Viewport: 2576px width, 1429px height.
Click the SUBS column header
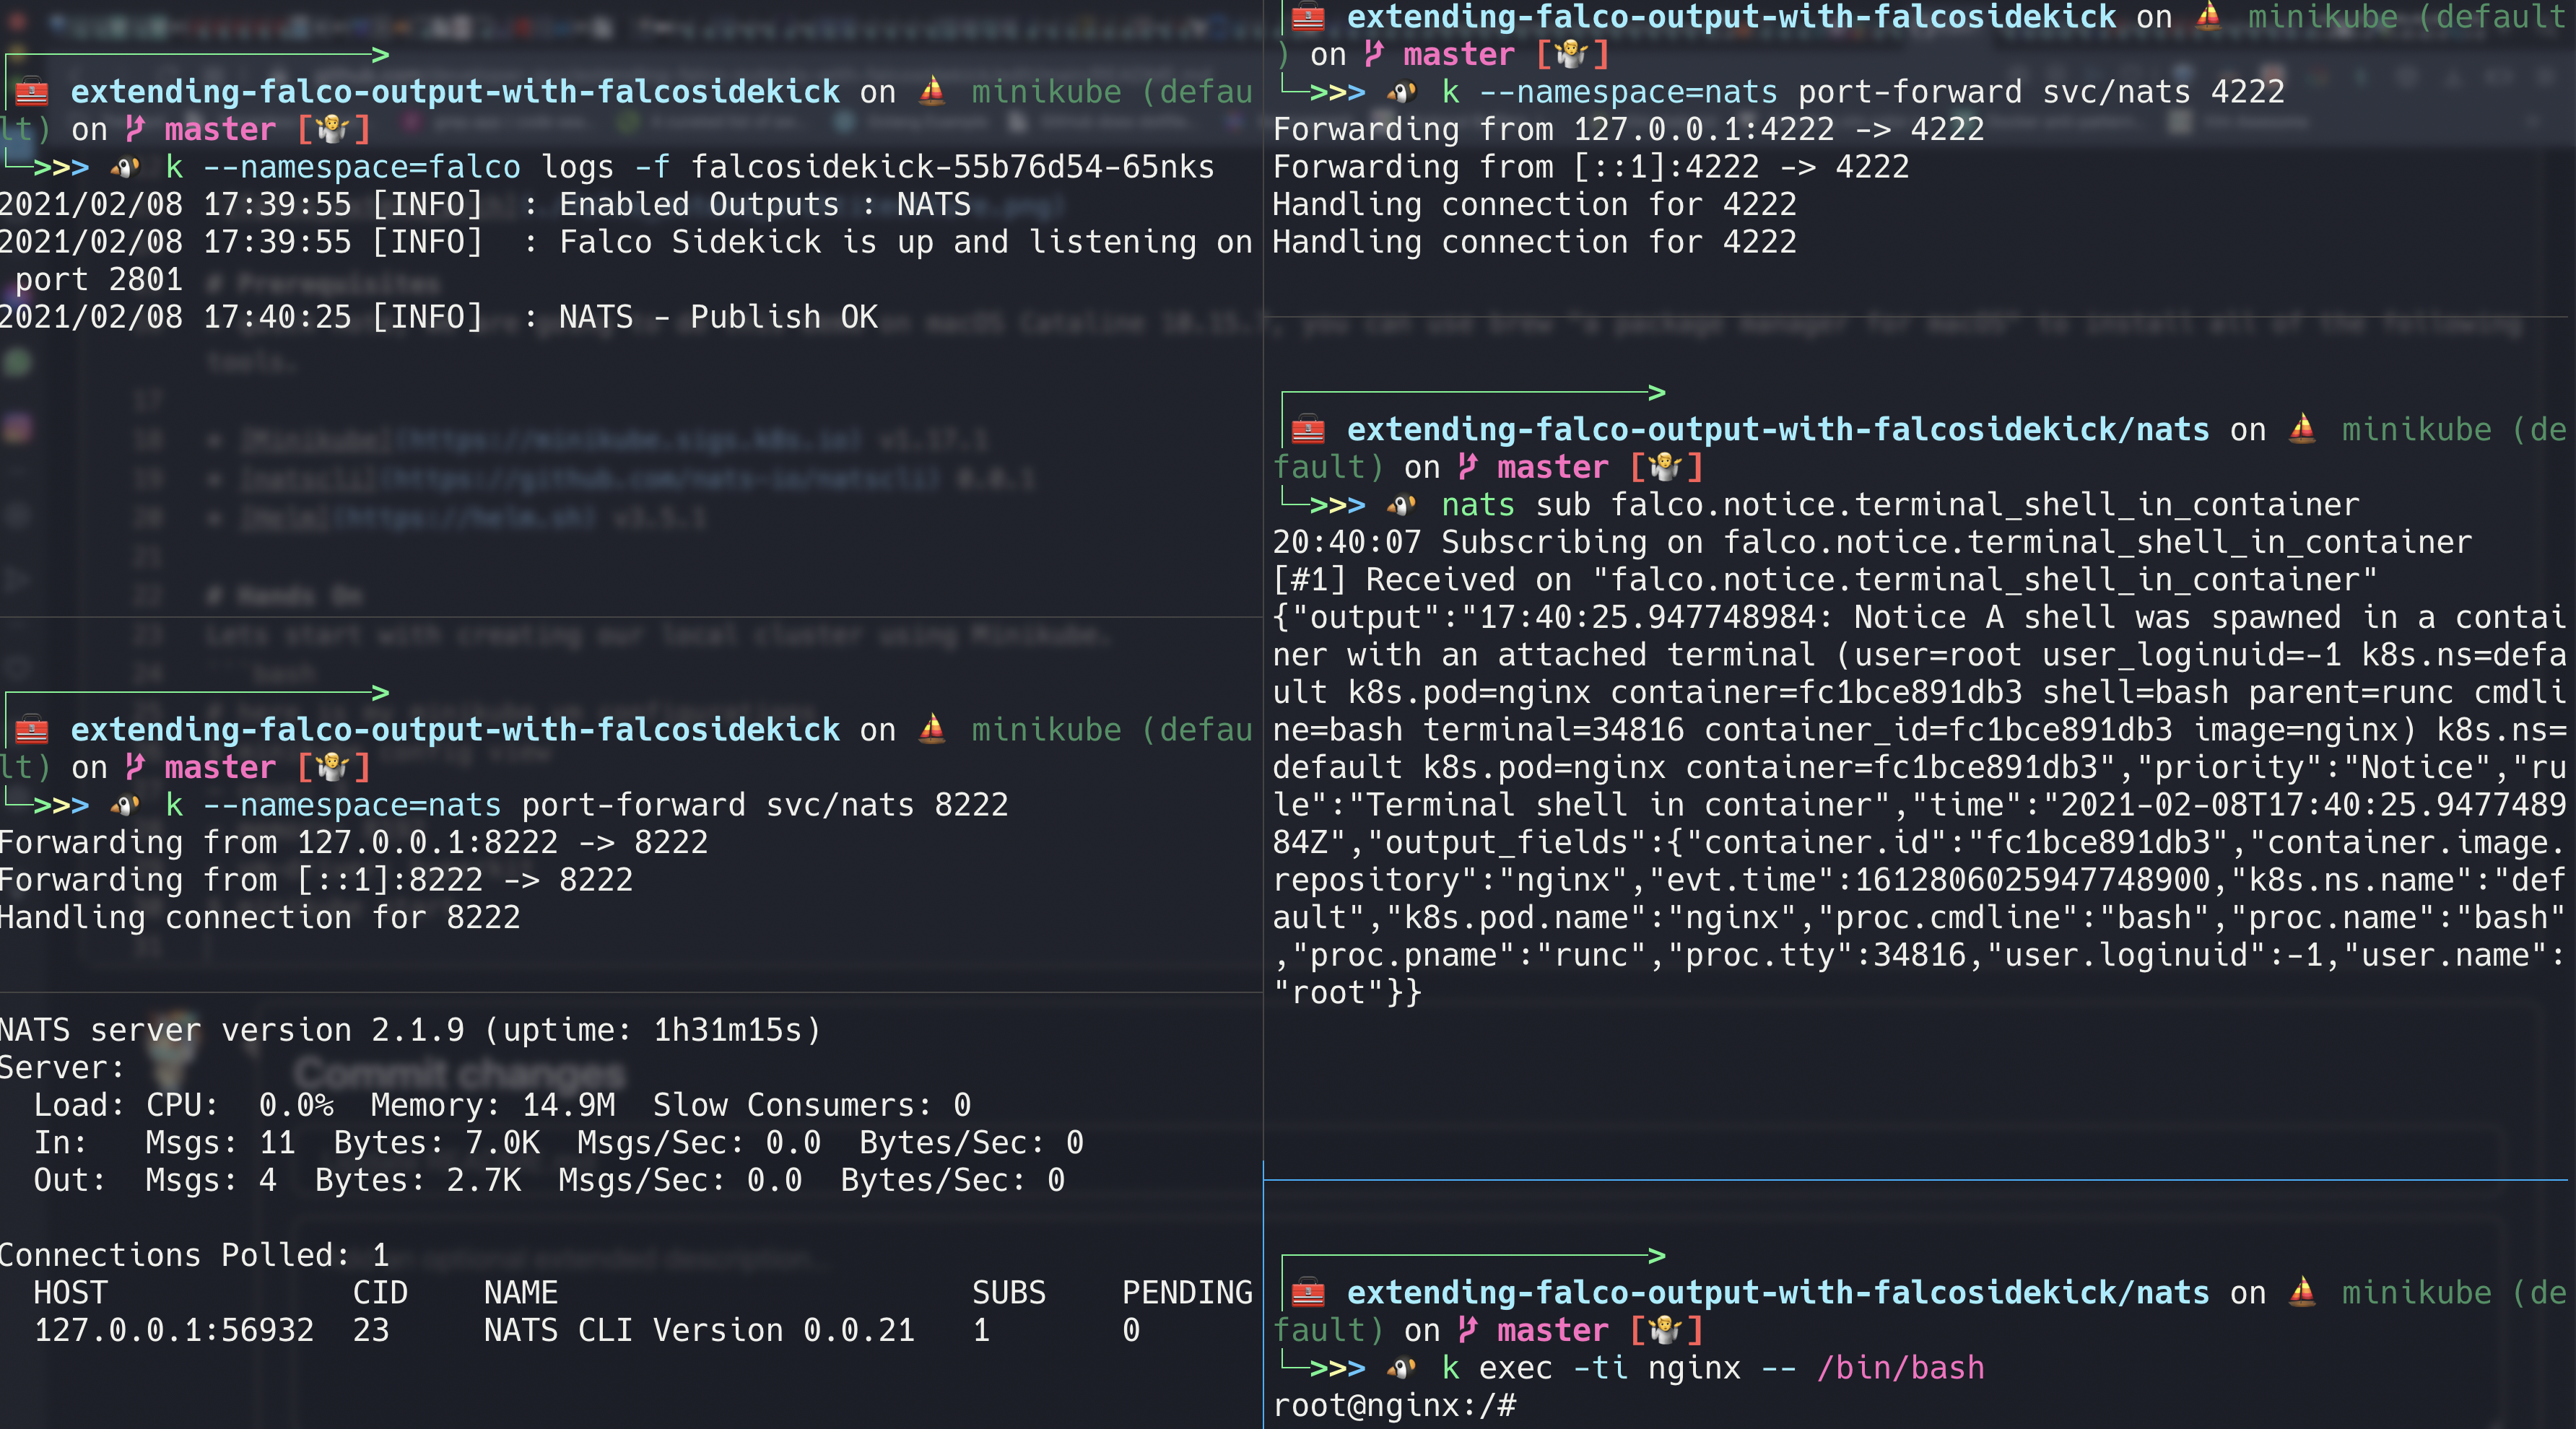click(1008, 1292)
